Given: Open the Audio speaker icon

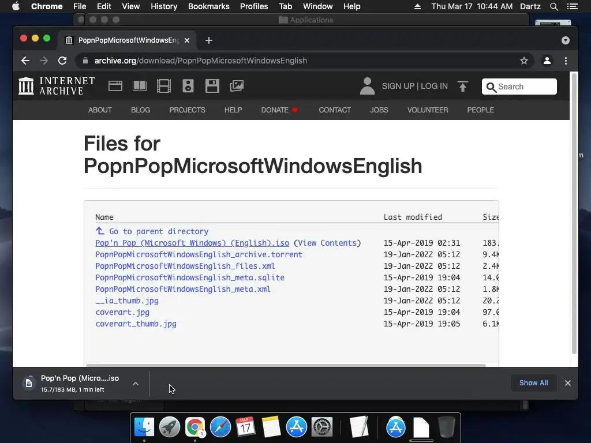Looking at the screenshot, I should click(188, 86).
